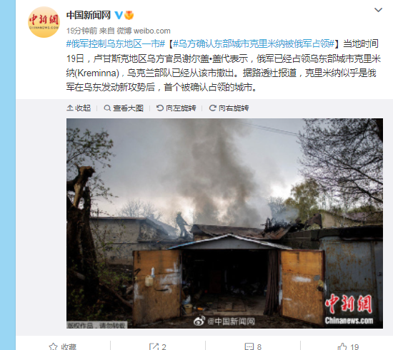Click the repost icon showing 2

[x=158, y=346]
